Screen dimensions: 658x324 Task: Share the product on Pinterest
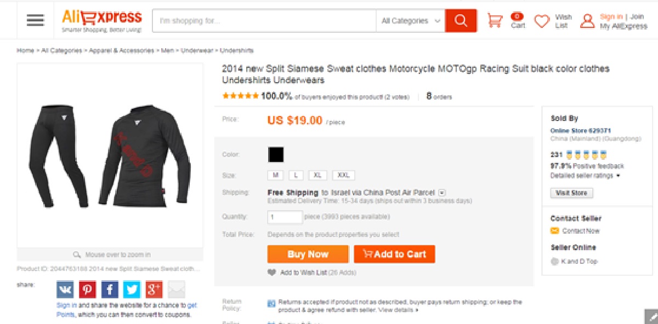pyautogui.click(x=87, y=289)
